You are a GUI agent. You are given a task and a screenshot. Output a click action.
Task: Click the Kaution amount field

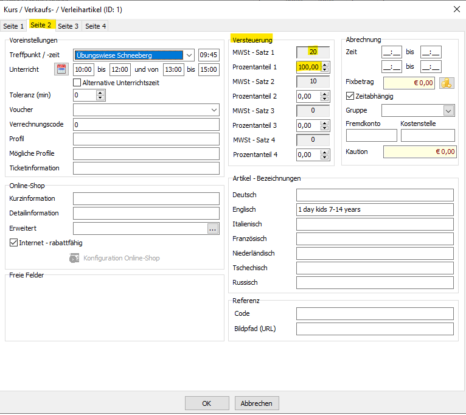(420, 152)
